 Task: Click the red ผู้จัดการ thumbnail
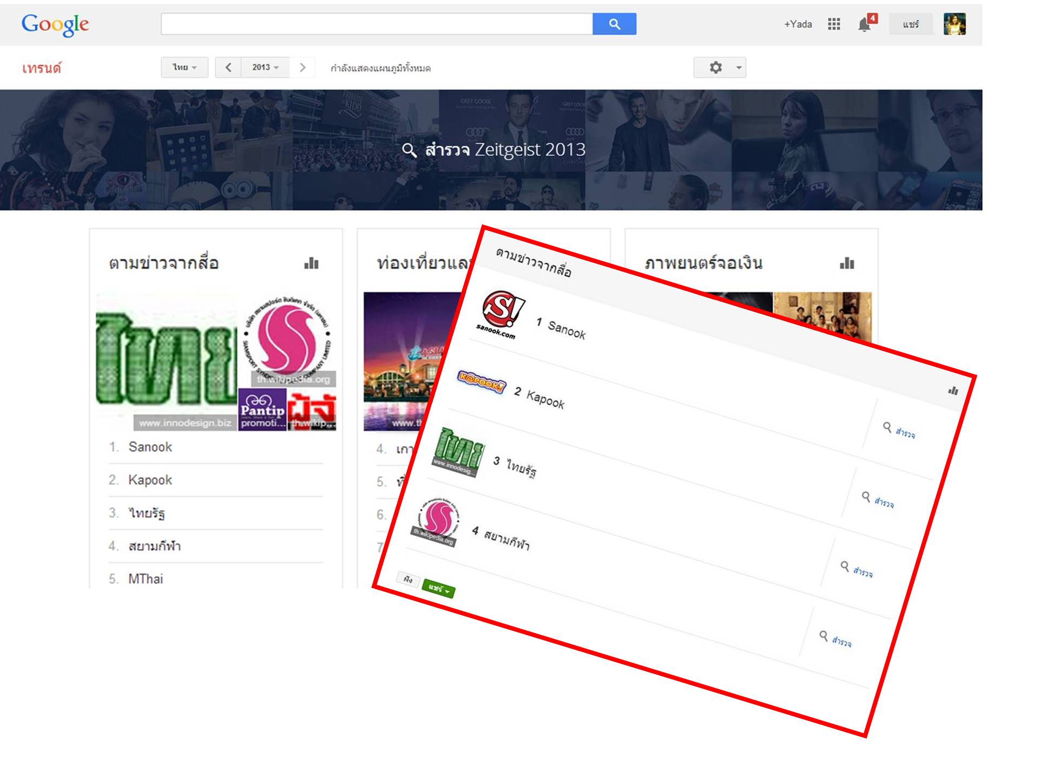click(x=312, y=410)
